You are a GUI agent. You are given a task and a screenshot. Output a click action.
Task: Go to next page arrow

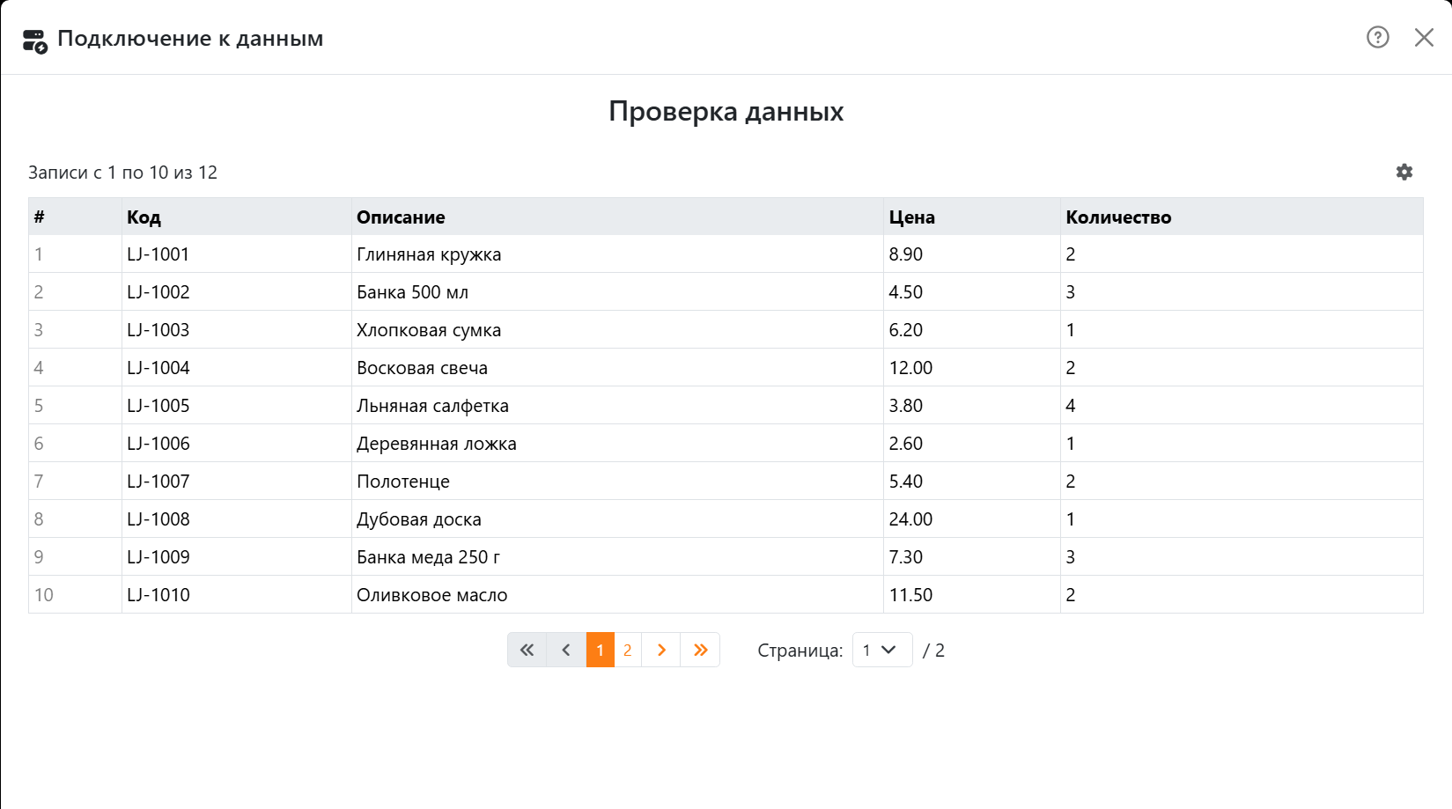point(661,650)
